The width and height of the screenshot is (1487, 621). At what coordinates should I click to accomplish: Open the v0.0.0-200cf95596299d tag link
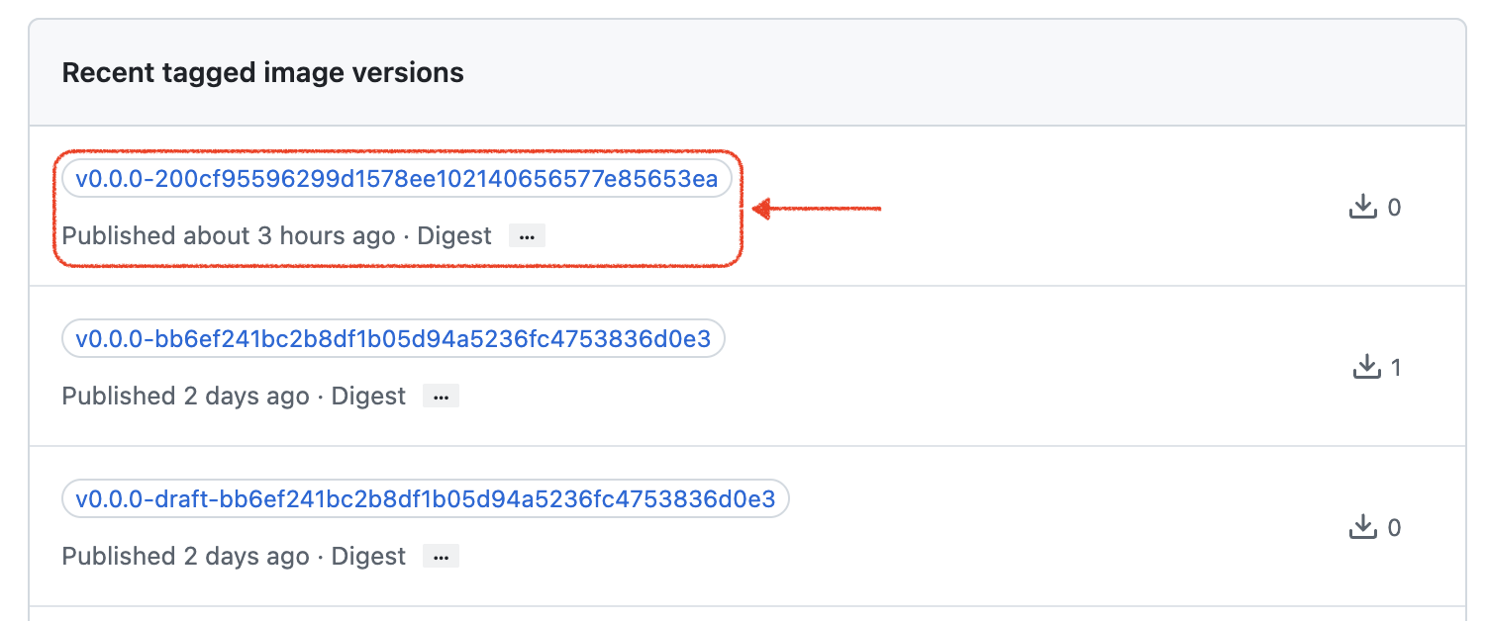396,180
